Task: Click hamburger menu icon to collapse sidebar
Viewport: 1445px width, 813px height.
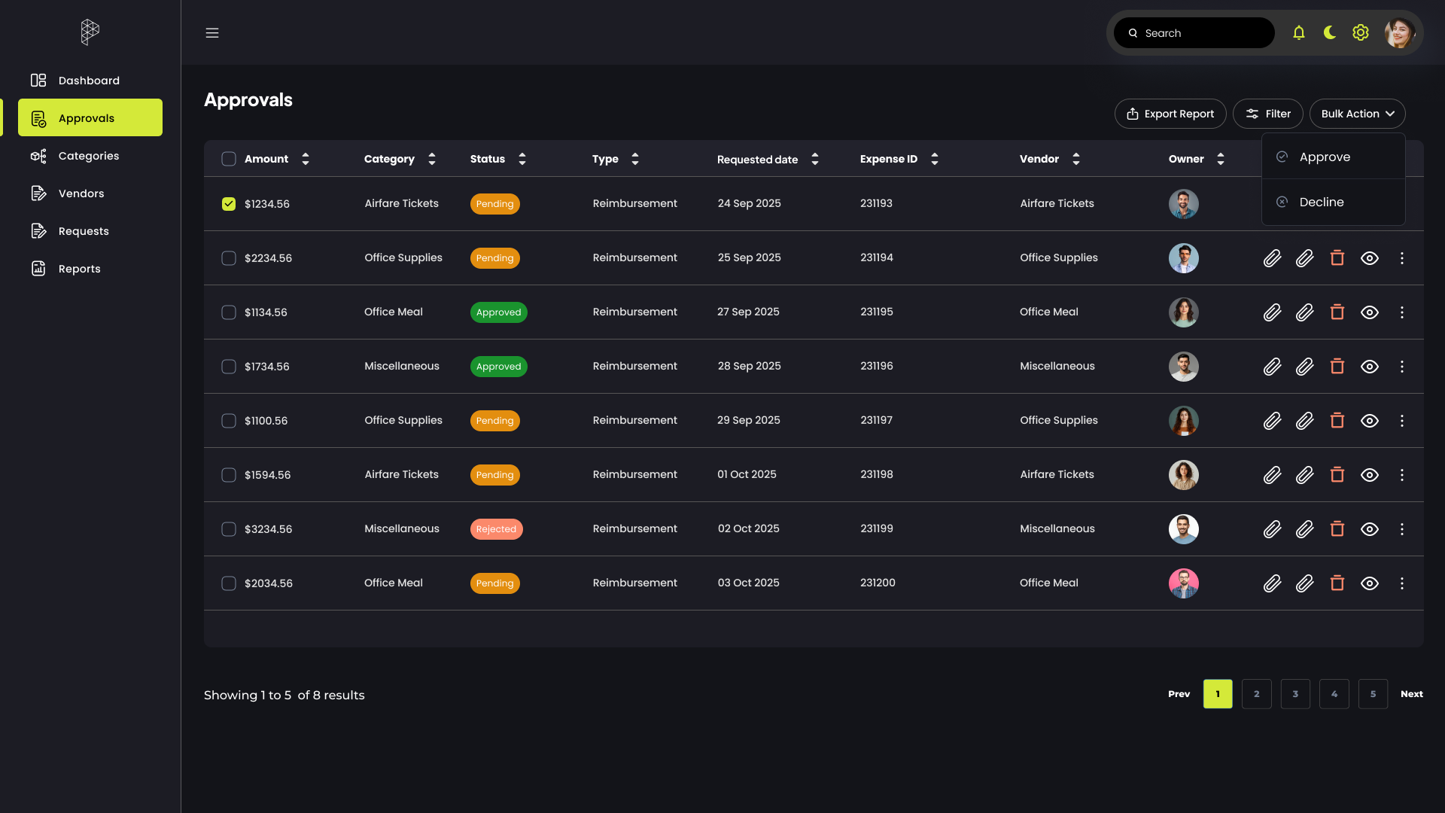Action: [212, 33]
